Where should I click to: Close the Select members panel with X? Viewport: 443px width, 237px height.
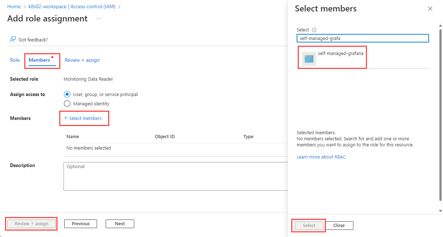click(430, 9)
